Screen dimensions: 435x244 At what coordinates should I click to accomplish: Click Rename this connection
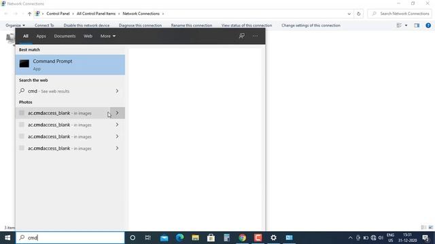(192, 26)
